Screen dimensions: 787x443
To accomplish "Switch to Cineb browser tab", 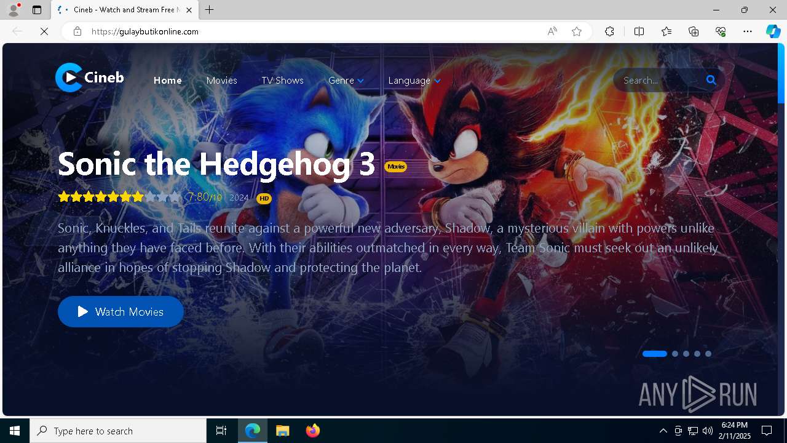I will click(125, 10).
